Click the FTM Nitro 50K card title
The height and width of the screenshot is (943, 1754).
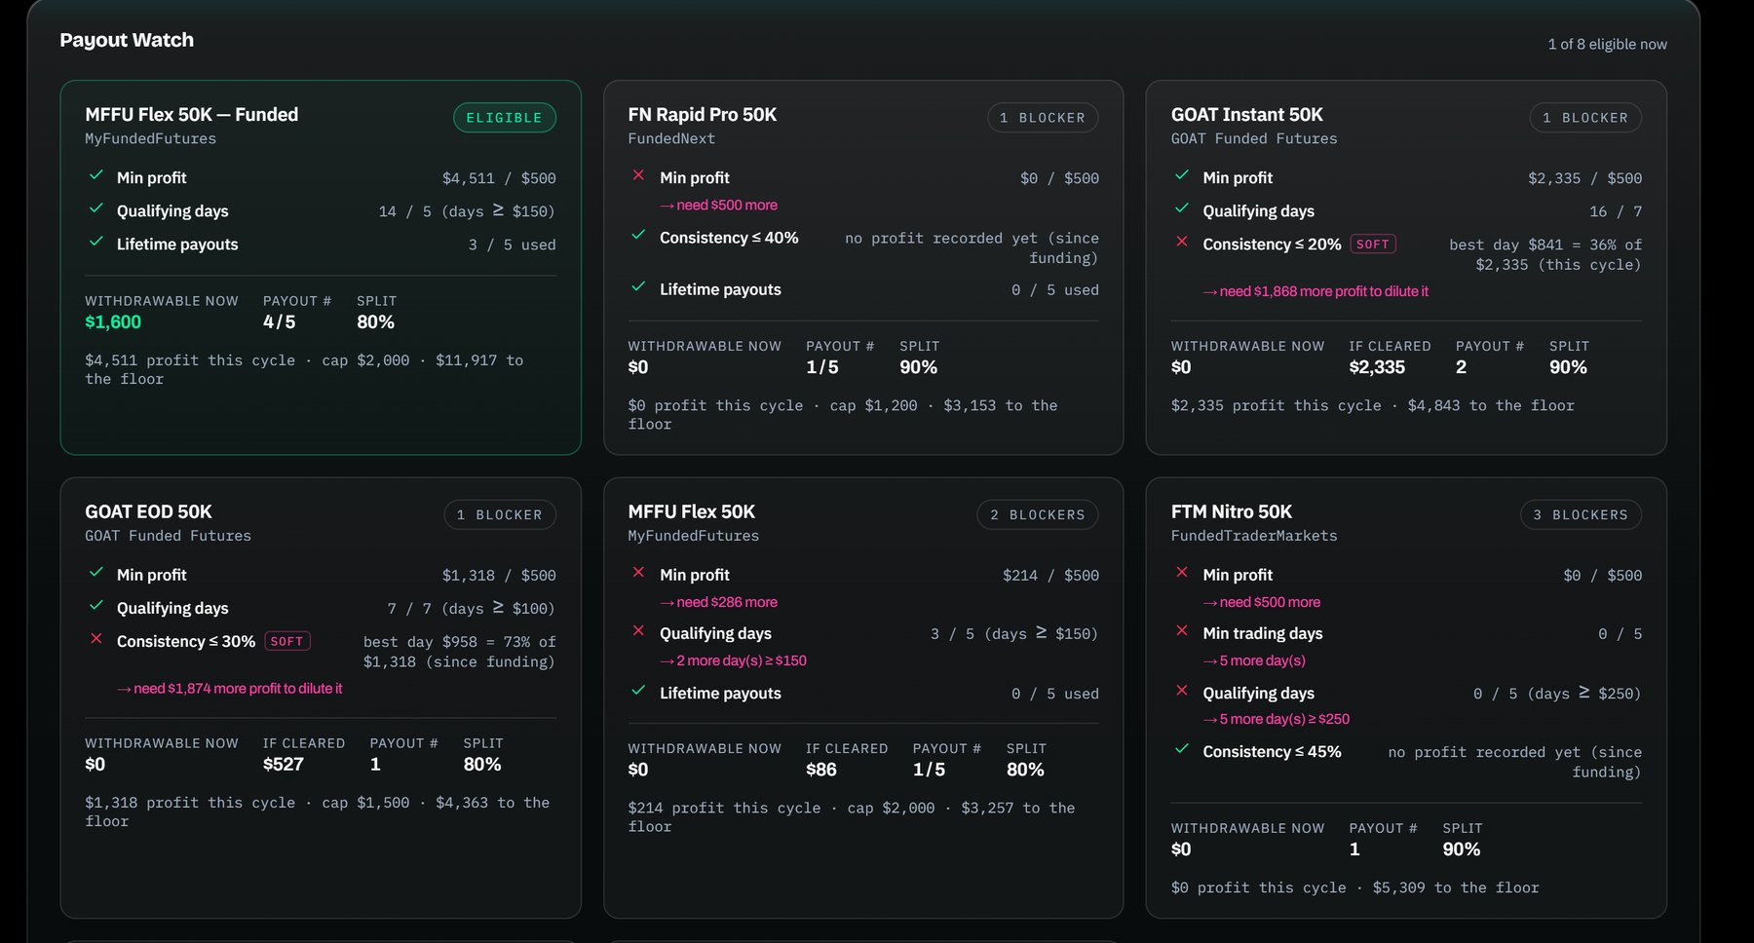[x=1232, y=512]
